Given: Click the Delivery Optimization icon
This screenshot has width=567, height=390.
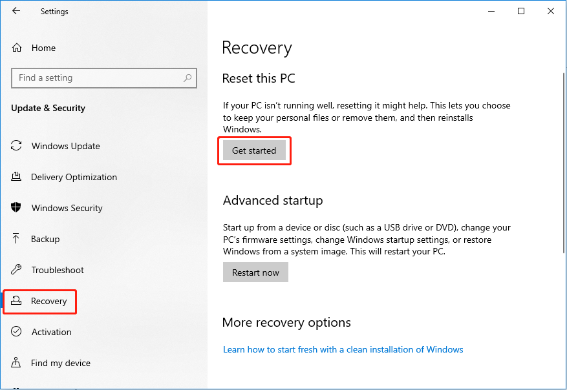Looking at the screenshot, I should click(17, 177).
